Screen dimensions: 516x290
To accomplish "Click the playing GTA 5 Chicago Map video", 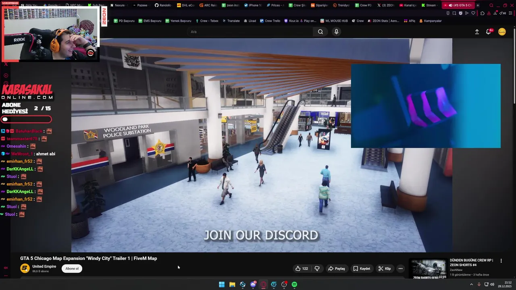I will coord(262,145).
